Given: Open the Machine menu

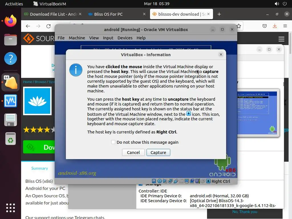Looking at the screenshot, I should point(77,38).
